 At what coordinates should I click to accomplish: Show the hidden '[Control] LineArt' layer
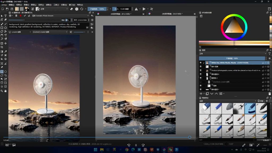point(201,82)
